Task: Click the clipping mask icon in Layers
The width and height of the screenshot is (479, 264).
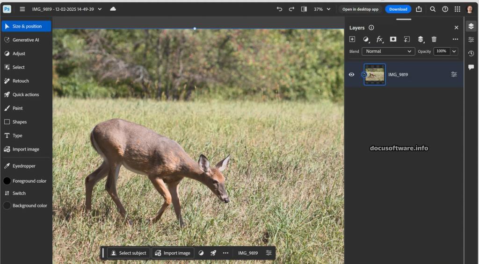Action: (x=406, y=39)
